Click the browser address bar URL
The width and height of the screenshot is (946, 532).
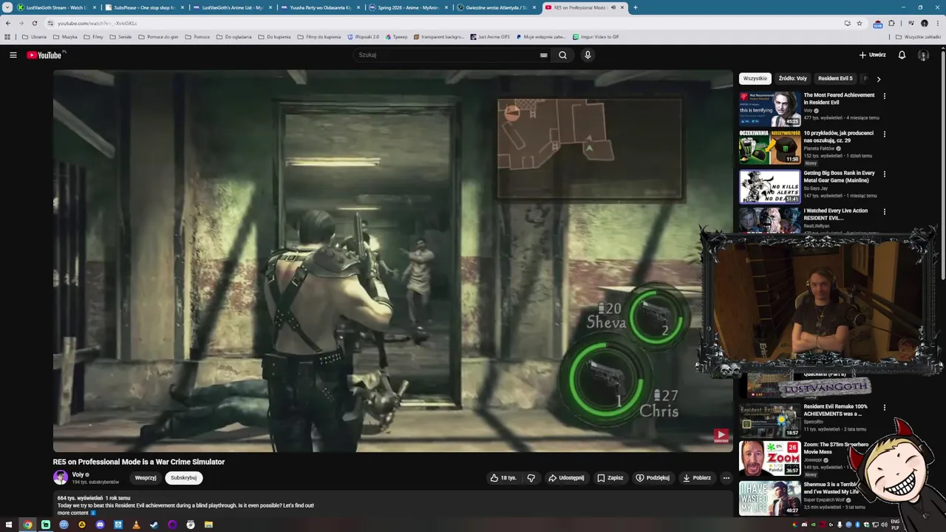tap(98, 23)
